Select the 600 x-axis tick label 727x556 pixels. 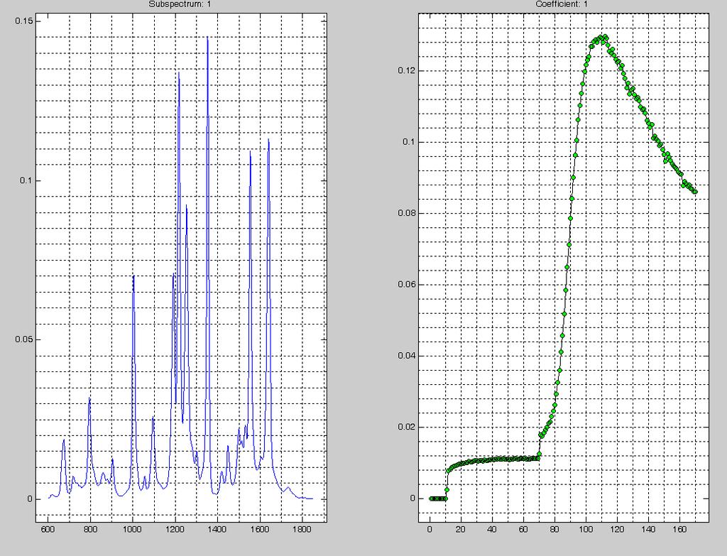(x=48, y=529)
